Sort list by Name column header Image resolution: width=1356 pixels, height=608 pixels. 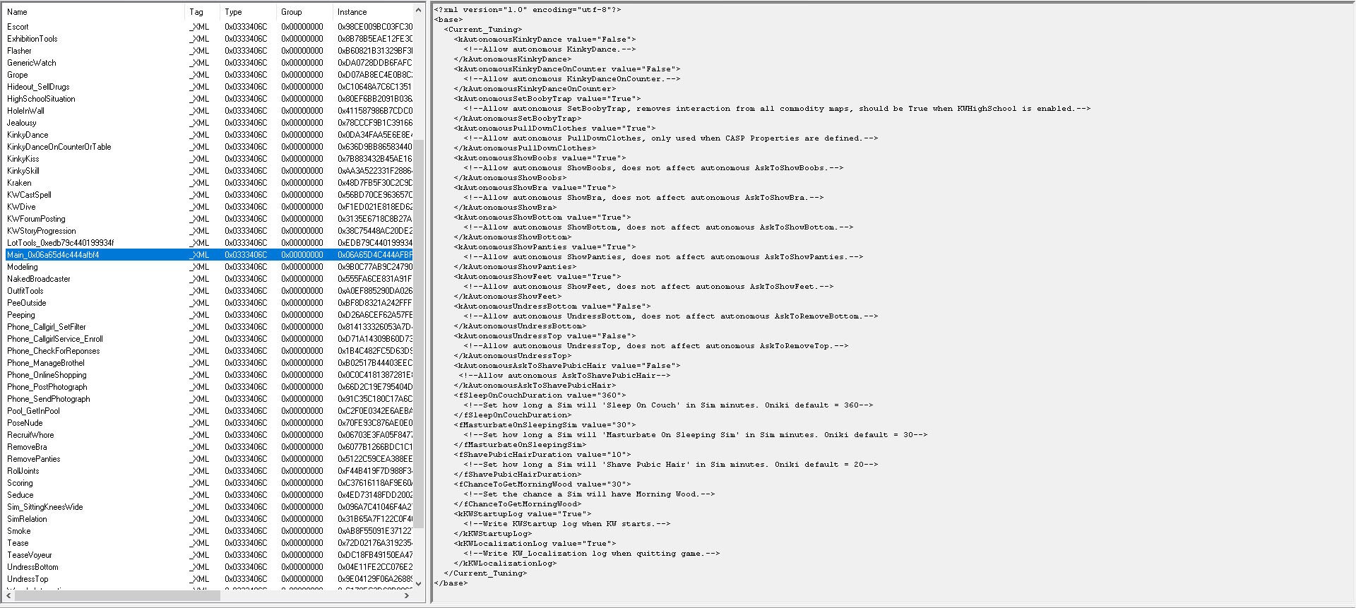[95, 12]
